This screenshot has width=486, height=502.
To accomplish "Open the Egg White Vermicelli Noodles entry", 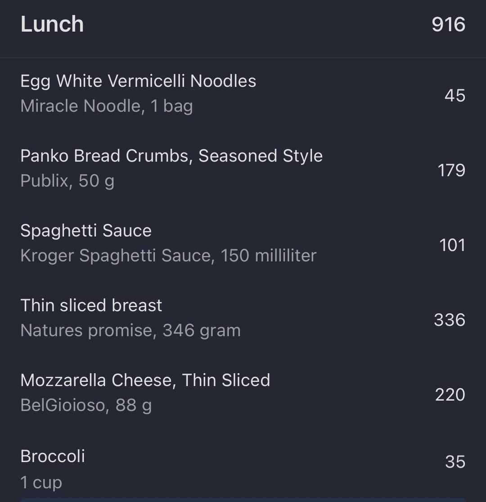I will [138, 81].
